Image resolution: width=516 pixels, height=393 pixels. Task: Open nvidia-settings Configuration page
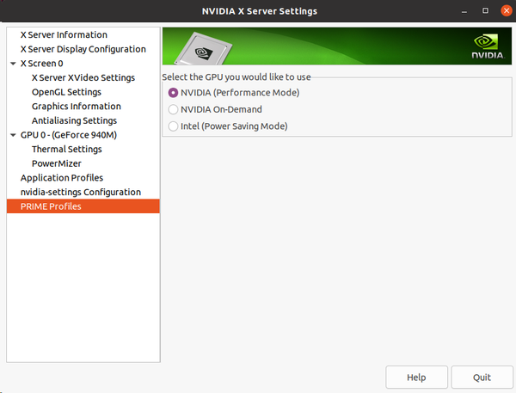81,192
